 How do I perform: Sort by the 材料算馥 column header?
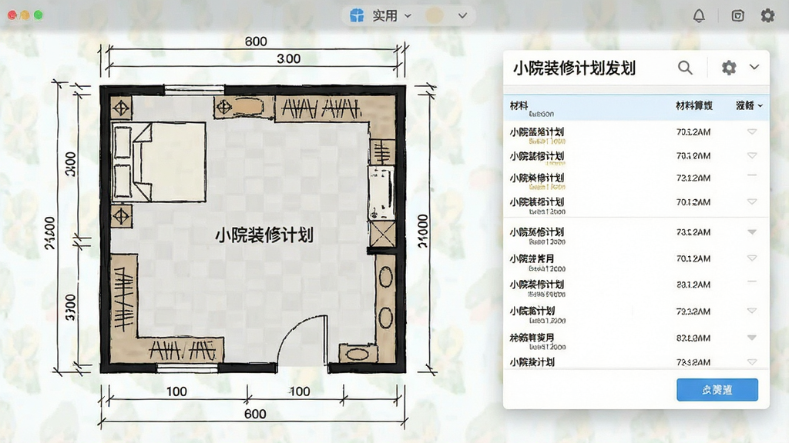(694, 105)
